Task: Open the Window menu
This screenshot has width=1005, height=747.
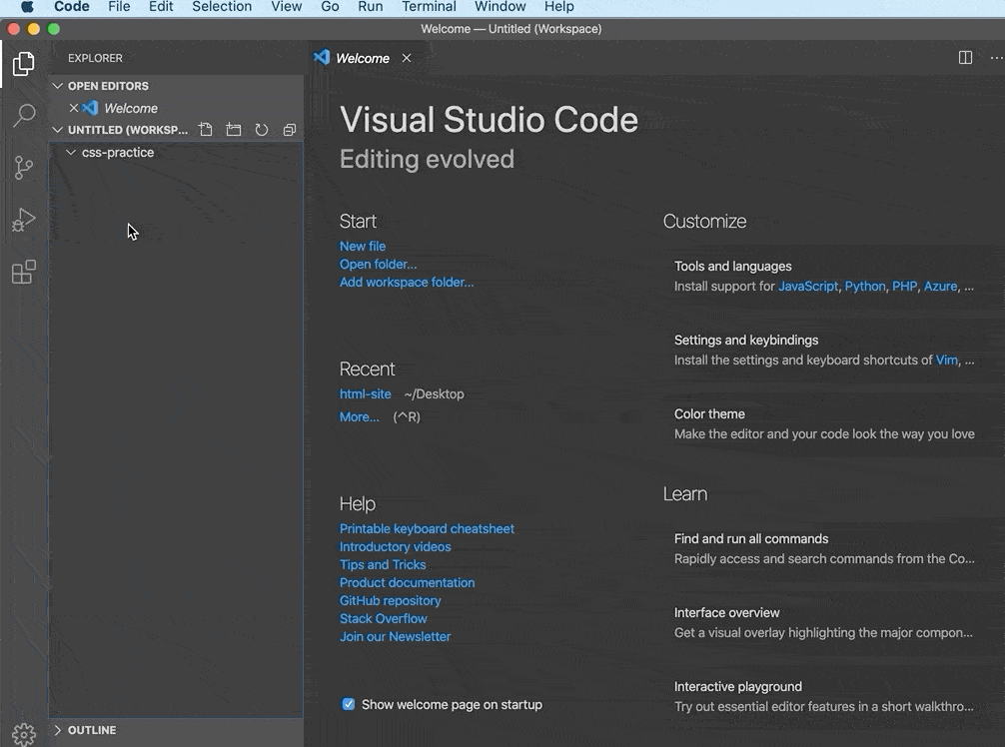Action: [x=500, y=7]
